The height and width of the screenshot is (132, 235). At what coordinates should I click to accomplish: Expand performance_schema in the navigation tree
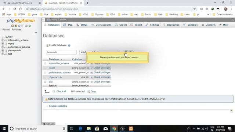(x=3, y=47)
